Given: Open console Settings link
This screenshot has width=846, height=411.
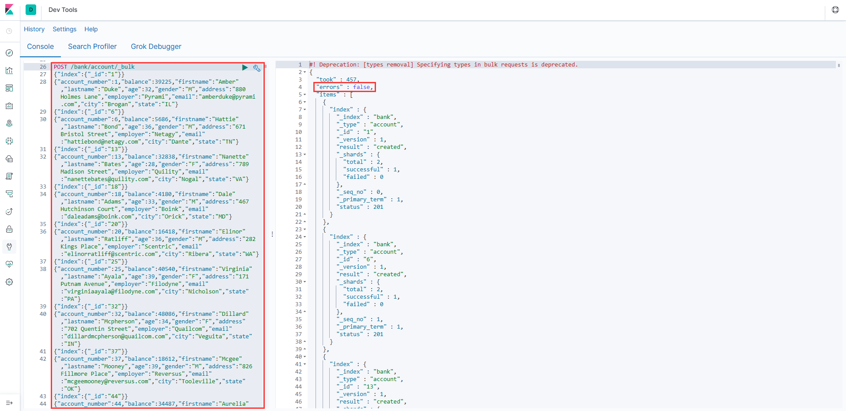Looking at the screenshot, I should tap(64, 29).
